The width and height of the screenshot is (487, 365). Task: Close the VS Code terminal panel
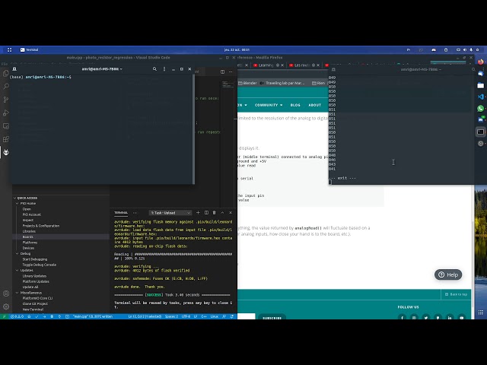click(x=231, y=213)
